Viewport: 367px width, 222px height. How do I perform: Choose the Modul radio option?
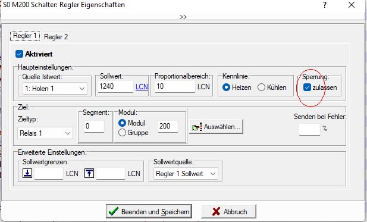pos(122,123)
